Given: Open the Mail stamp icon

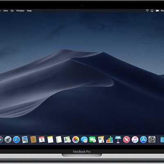Looking at the screenshot, I should [25, 140].
